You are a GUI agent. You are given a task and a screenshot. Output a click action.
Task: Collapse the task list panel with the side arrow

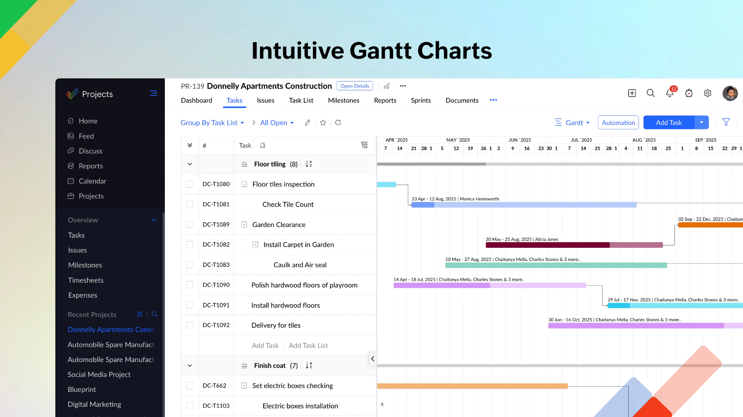[373, 359]
